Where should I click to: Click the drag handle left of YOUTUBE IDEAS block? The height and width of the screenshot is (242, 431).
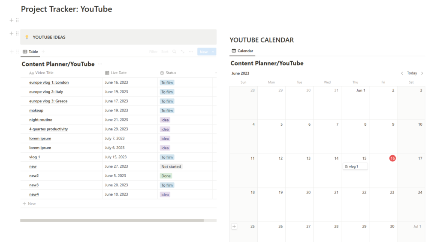click(17, 33)
